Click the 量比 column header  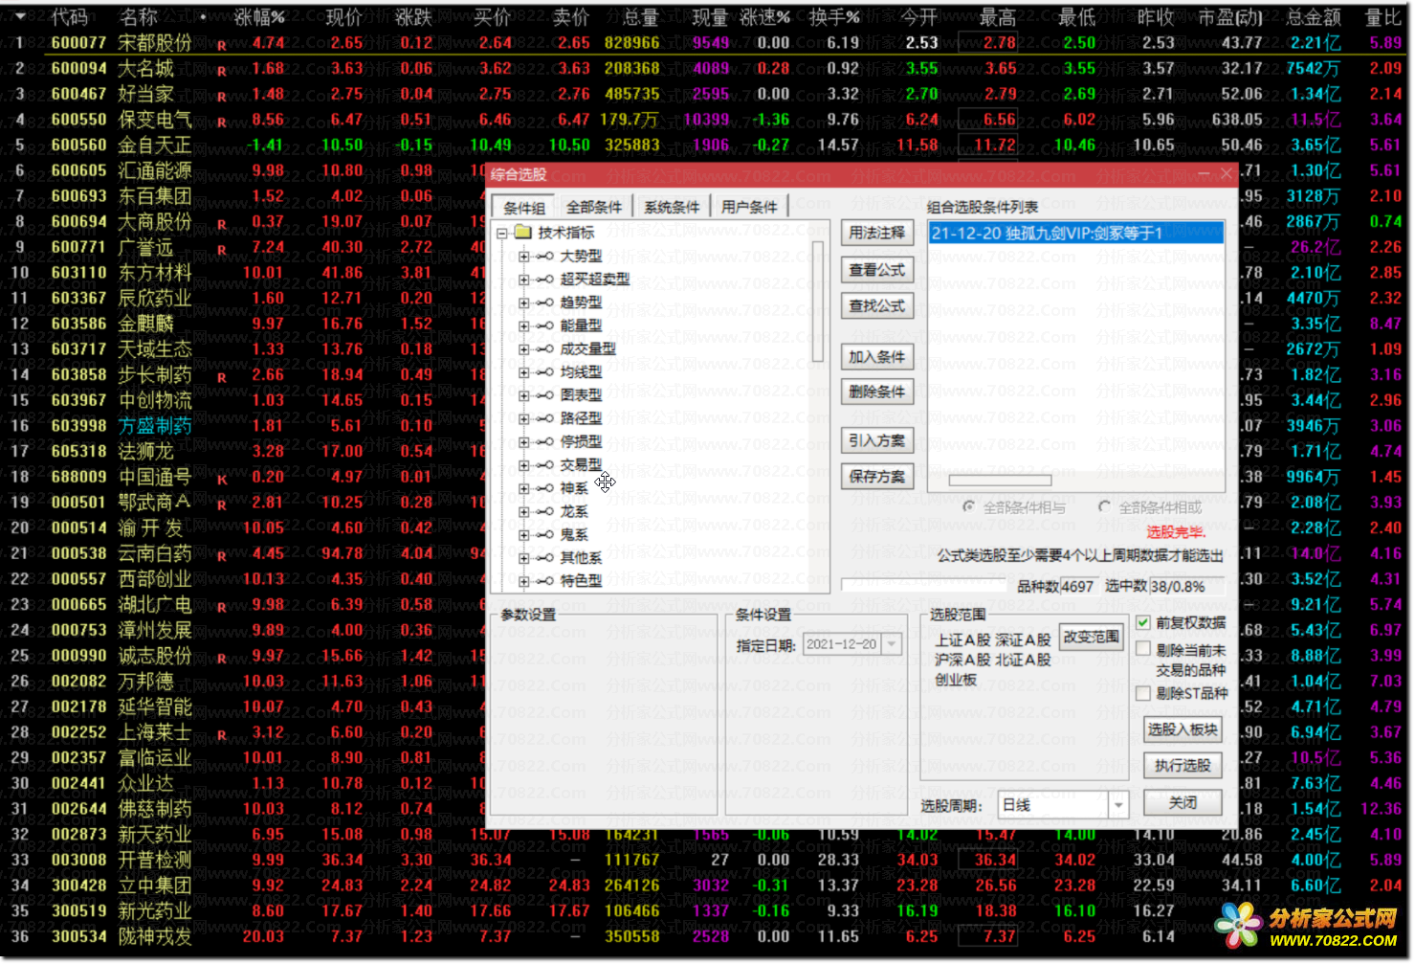point(1382,17)
